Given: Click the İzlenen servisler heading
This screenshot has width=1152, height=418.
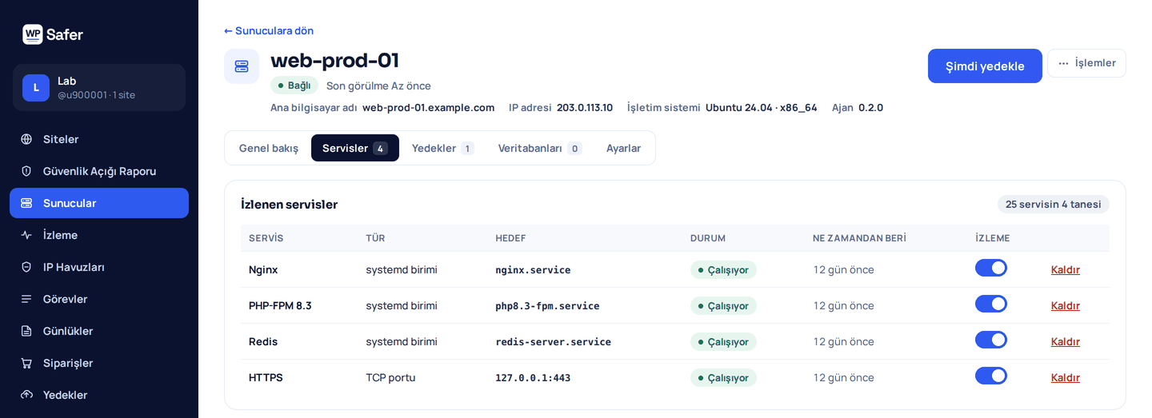Looking at the screenshot, I should click(x=290, y=204).
